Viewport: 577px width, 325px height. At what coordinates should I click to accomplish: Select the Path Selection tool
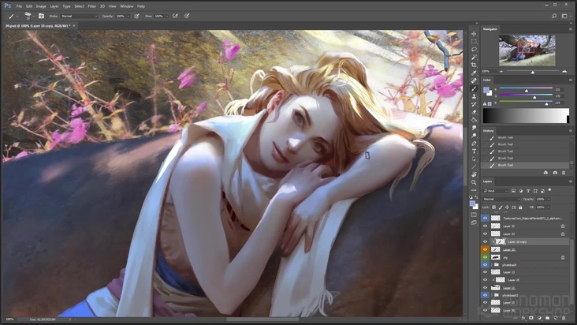pyautogui.click(x=474, y=159)
